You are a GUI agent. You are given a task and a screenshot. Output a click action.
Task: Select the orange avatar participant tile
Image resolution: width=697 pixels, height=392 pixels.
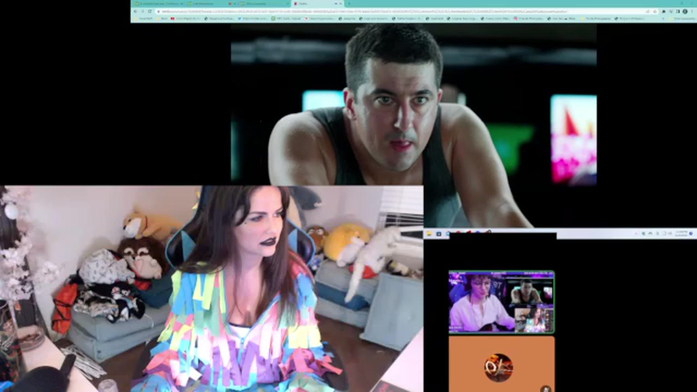click(x=502, y=364)
